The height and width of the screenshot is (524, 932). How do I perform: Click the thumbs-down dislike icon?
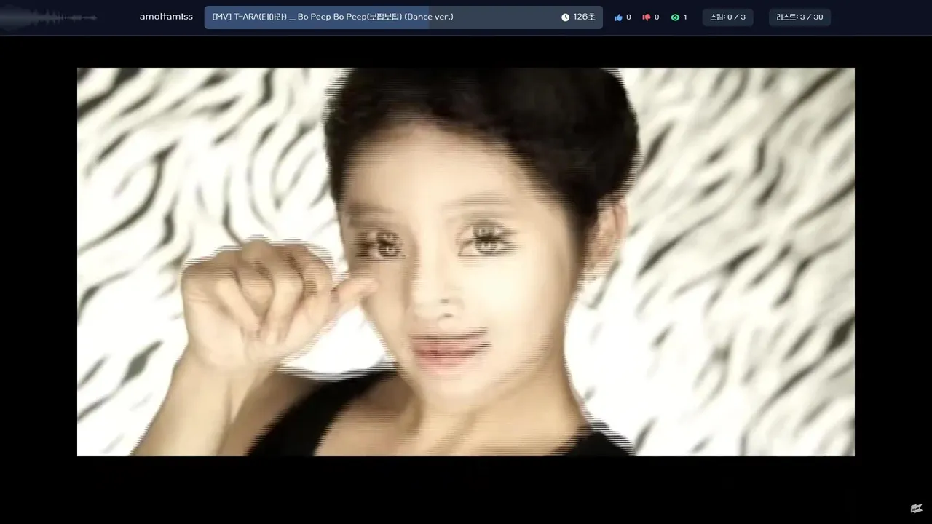(x=646, y=17)
